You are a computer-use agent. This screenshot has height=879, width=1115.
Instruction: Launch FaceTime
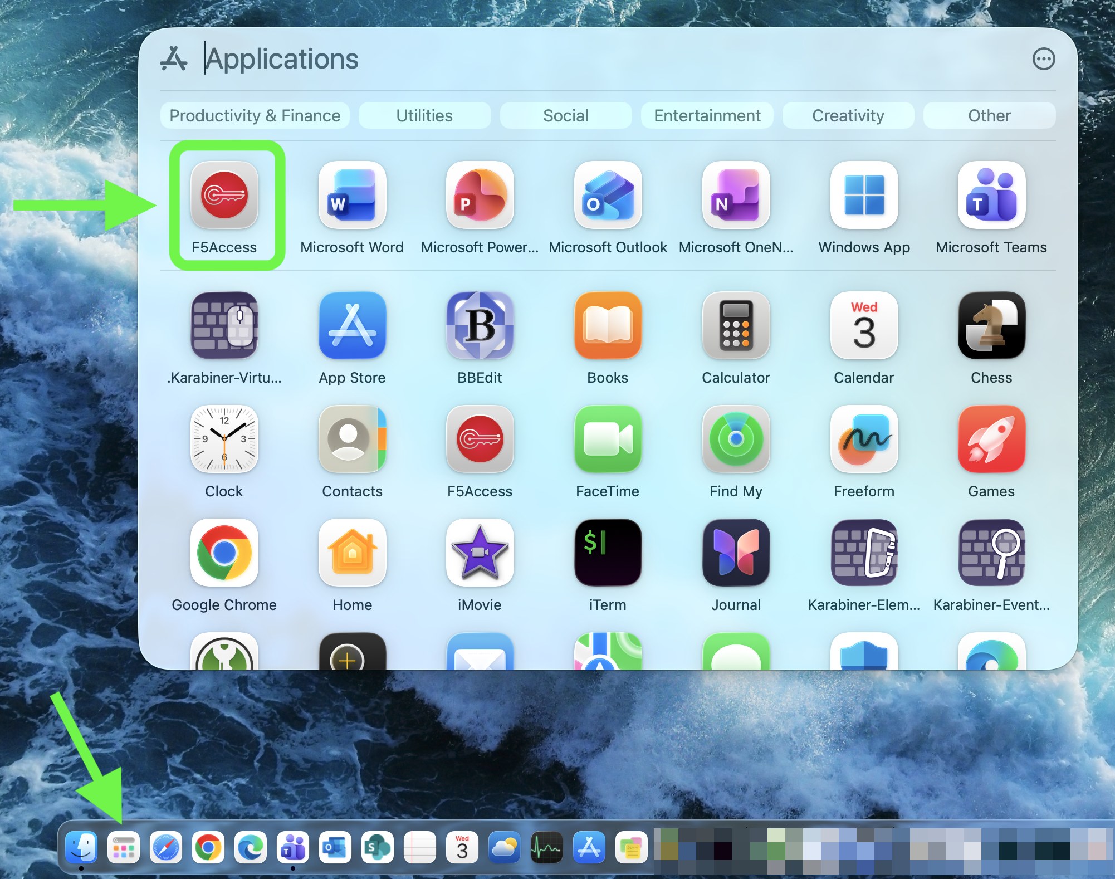point(608,439)
